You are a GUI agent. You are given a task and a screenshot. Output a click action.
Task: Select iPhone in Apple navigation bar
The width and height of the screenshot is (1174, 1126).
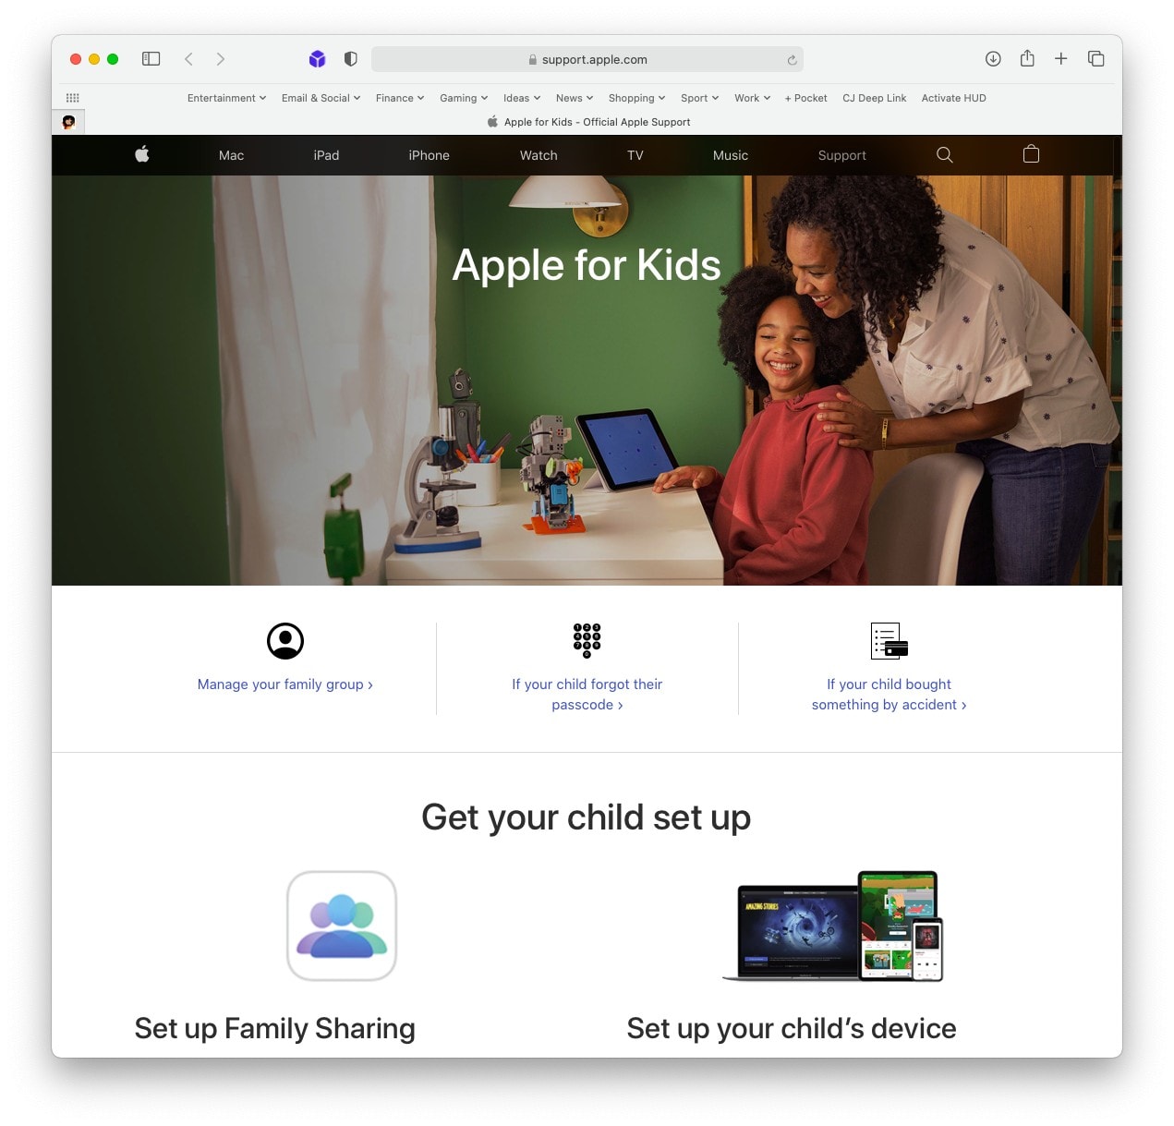pos(429,155)
